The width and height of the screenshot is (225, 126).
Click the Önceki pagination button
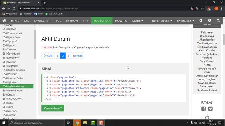click(48, 56)
